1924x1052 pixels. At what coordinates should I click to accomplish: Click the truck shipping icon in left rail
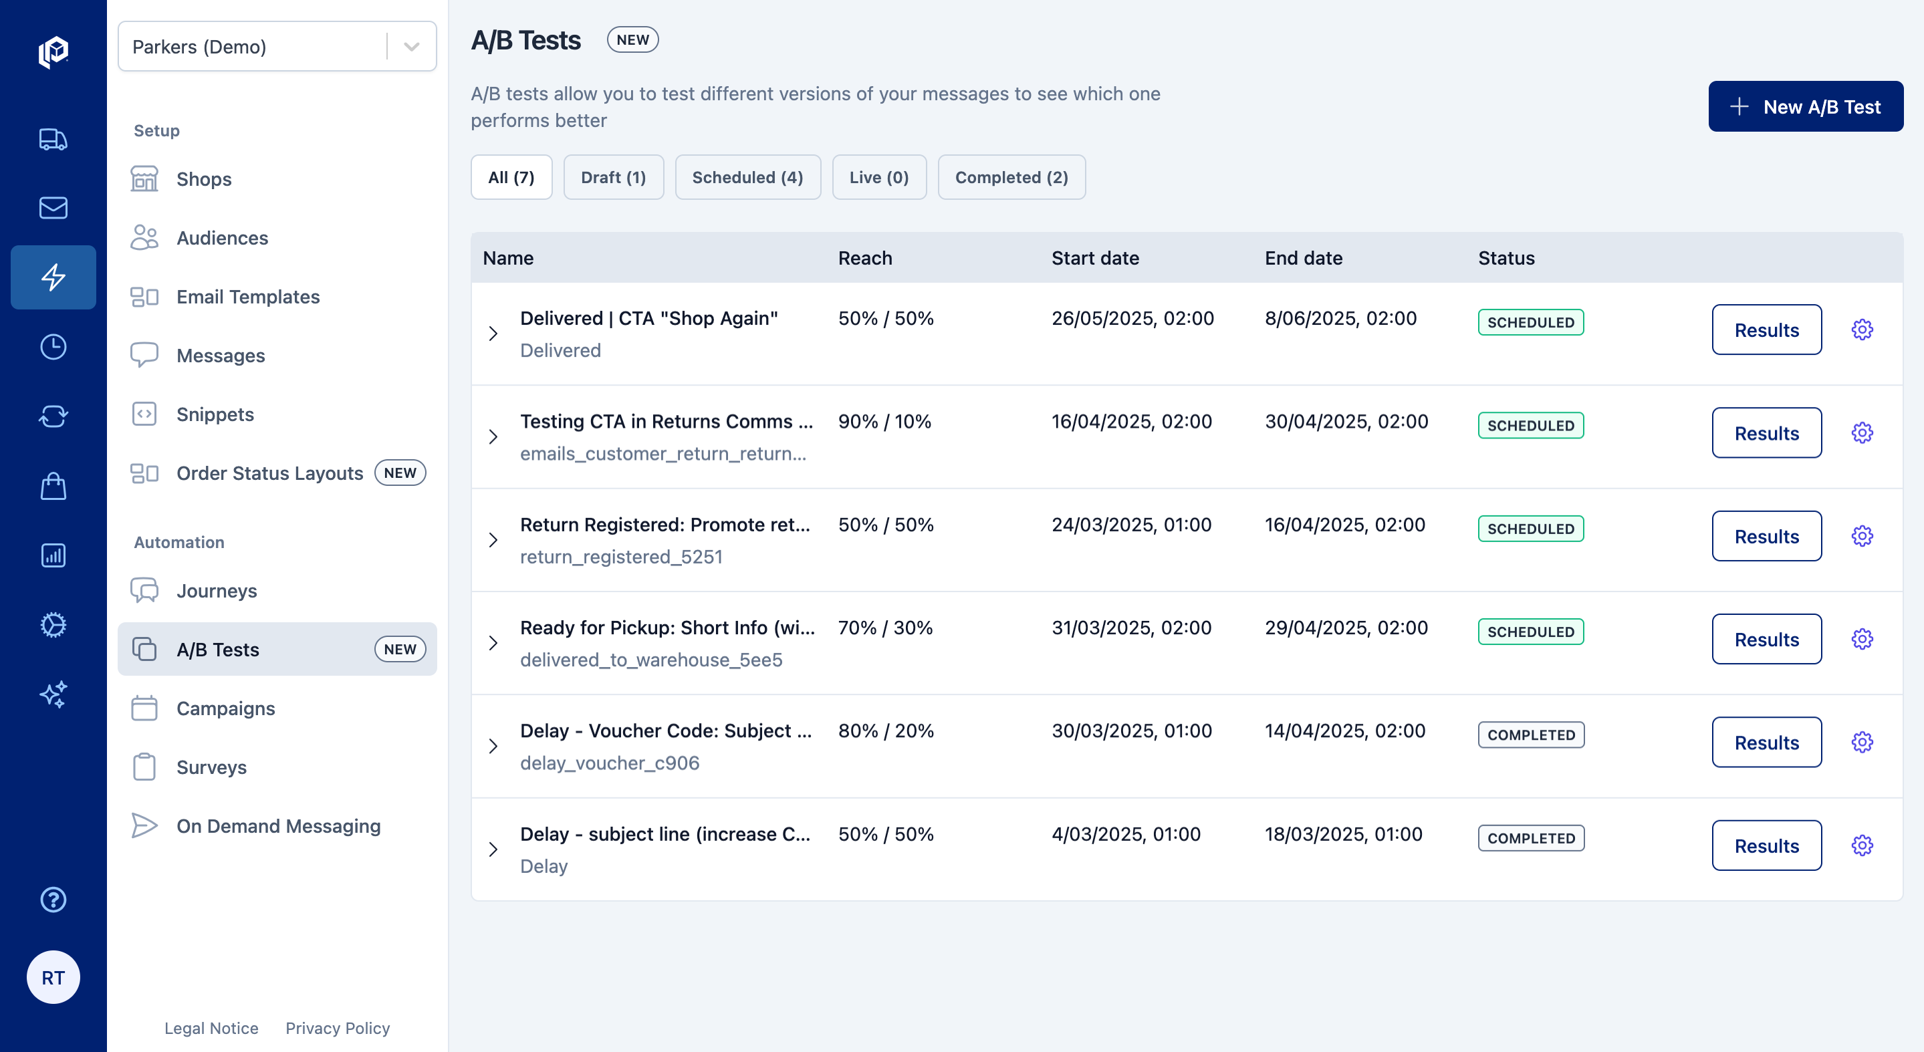click(53, 139)
